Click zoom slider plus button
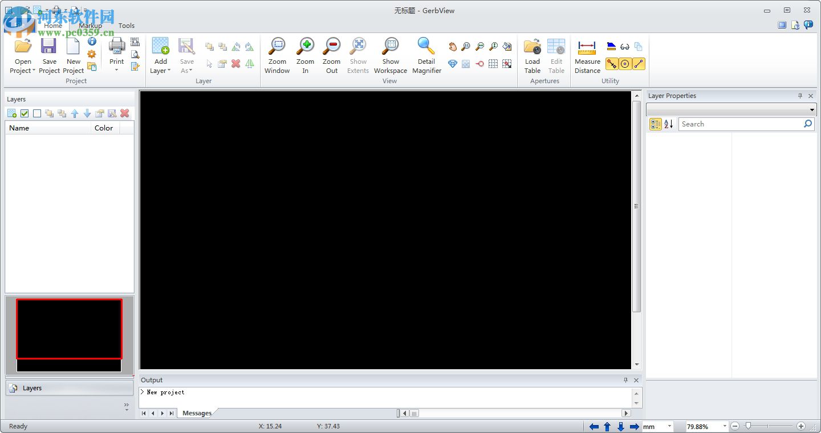This screenshot has width=821, height=433. point(801,426)
